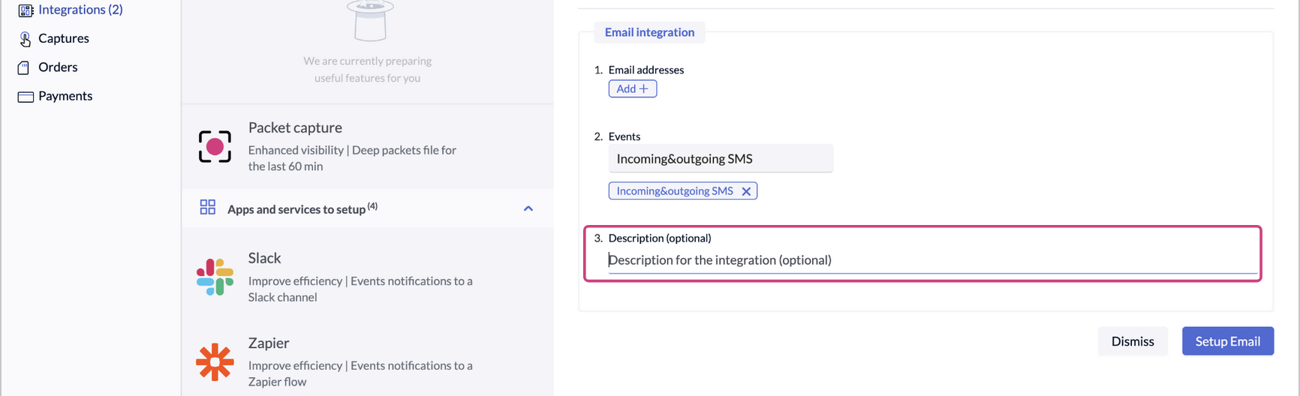
Task: Open Integrations (2) in the sidebar
Action: pyautogui.click(x=80, y=10)
